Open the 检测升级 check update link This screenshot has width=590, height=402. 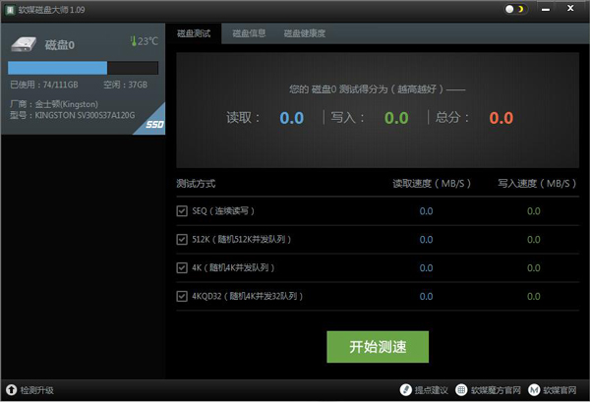[x=37, y=390]
